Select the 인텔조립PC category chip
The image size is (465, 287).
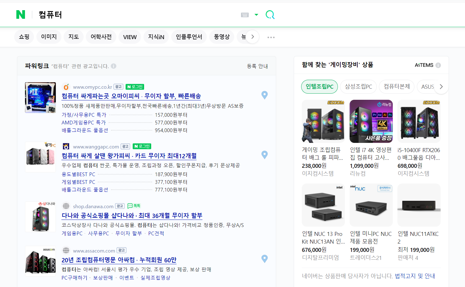[x=320, y=87]
